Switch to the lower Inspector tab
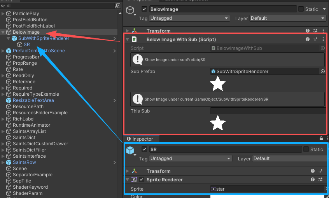Screen dimensions: 329x198 click(x=142, y=139)
